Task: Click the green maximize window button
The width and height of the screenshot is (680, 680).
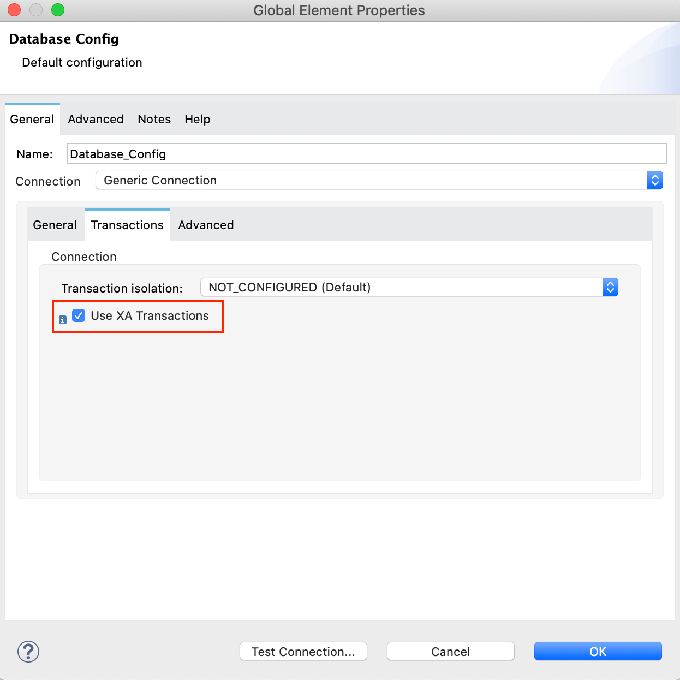Action: coord(58,10)
